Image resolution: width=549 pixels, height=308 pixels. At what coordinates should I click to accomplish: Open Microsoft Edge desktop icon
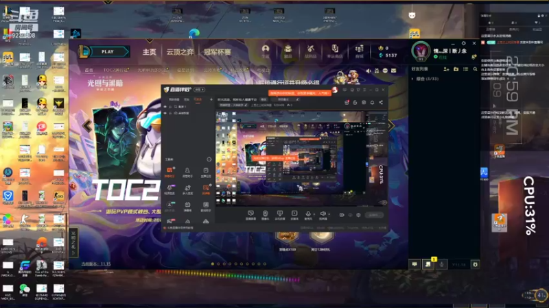click(x=194, y=34)
